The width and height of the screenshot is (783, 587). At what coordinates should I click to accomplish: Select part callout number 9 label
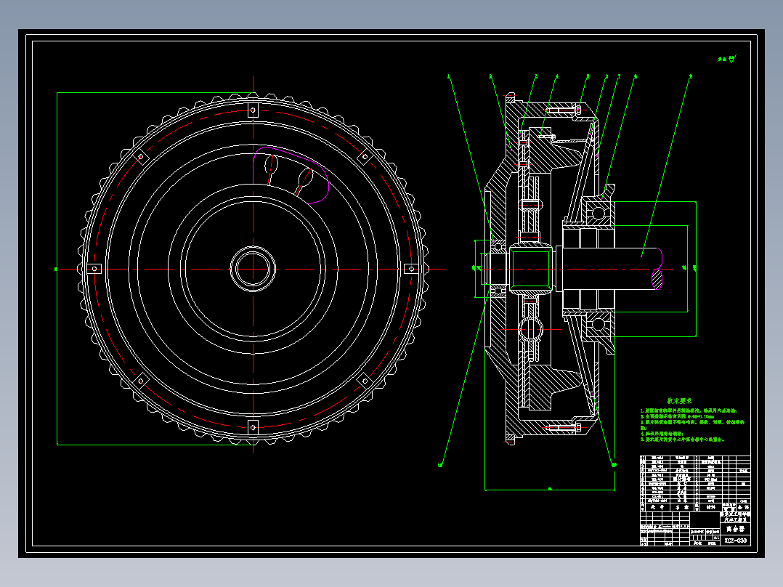(691, 76)
